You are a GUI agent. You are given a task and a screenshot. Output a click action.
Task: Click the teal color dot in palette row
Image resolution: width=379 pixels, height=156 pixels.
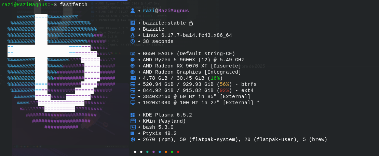tap(147, 152)
